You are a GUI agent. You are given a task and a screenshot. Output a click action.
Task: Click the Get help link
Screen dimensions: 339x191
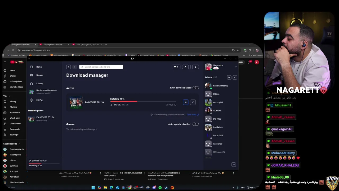click(x=193, y=115)
